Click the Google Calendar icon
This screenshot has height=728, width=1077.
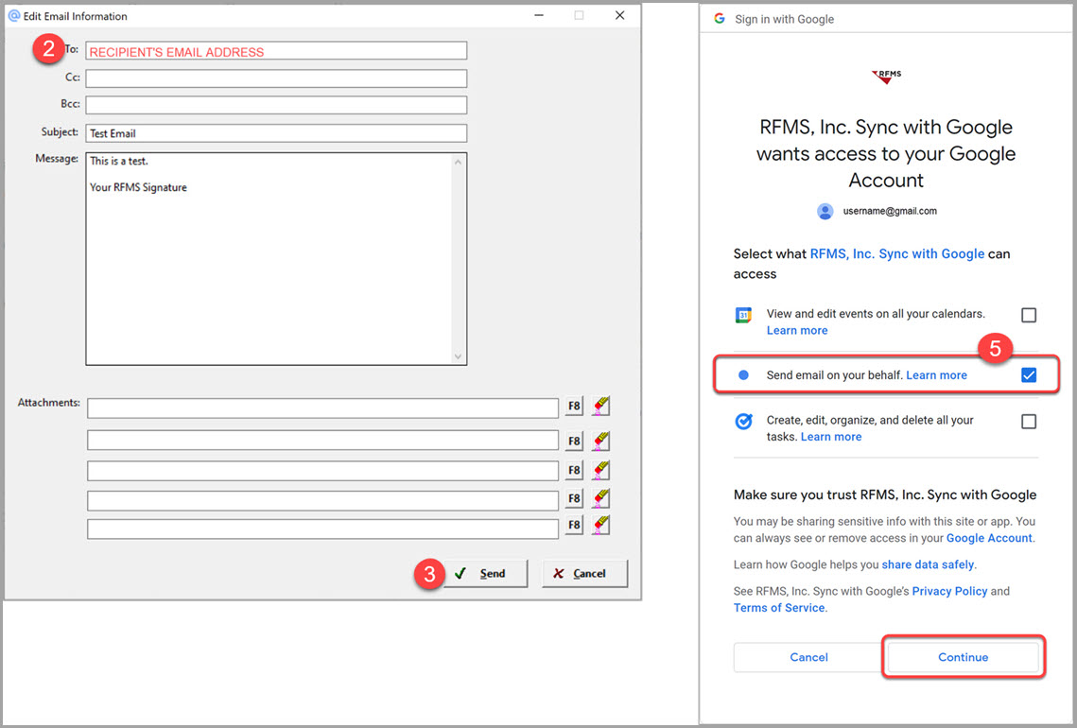coord(744,316)
